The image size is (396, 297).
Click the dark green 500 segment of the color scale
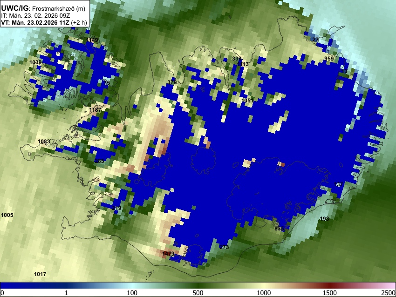[x=198, y=285]
